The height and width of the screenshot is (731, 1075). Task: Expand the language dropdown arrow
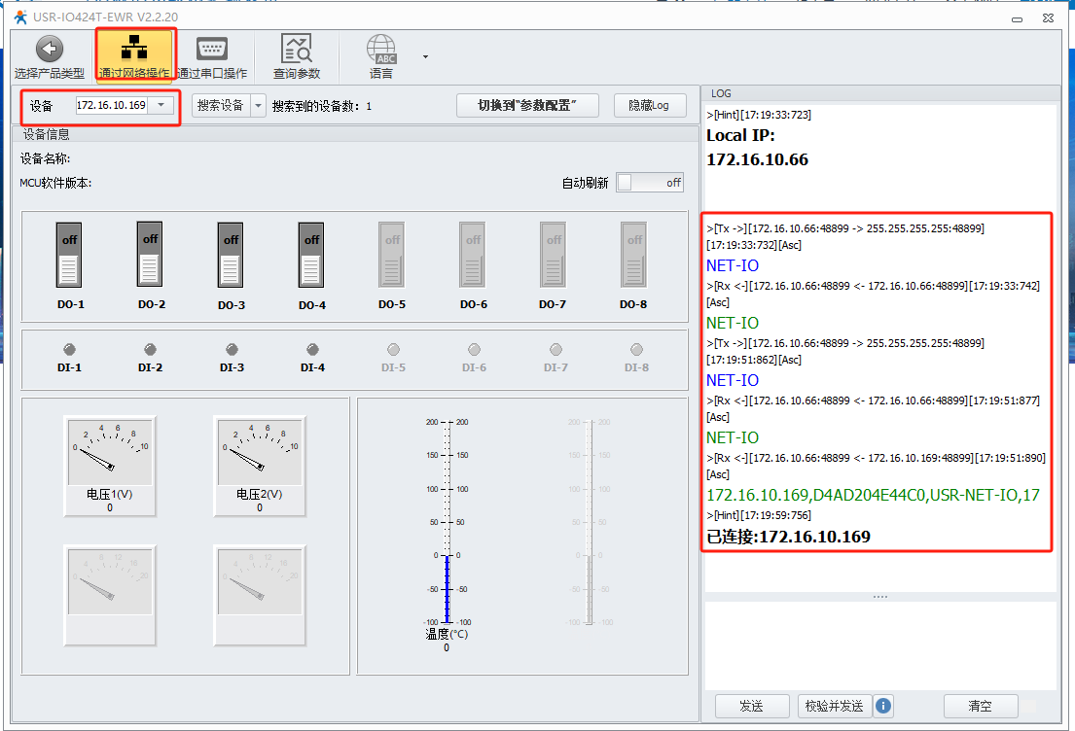425,56
